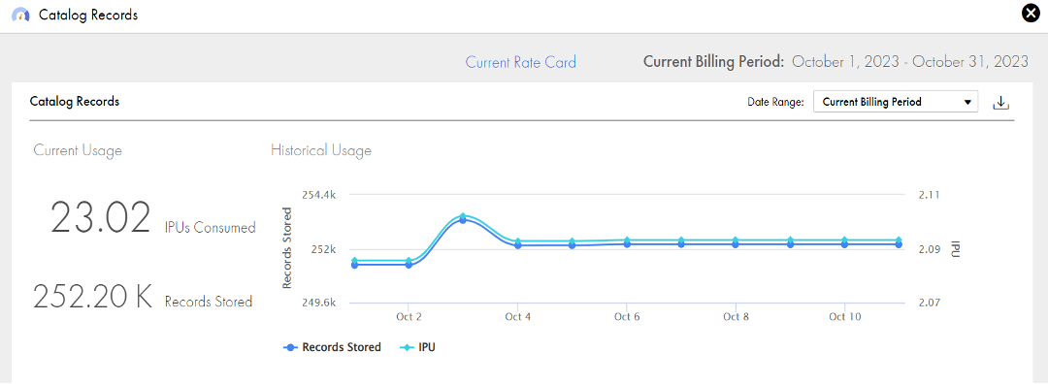Image resolution: width=1048 pixels, height=384 pixels.
Task: Click the Oct 2 axis label
Action: point(409,316)
